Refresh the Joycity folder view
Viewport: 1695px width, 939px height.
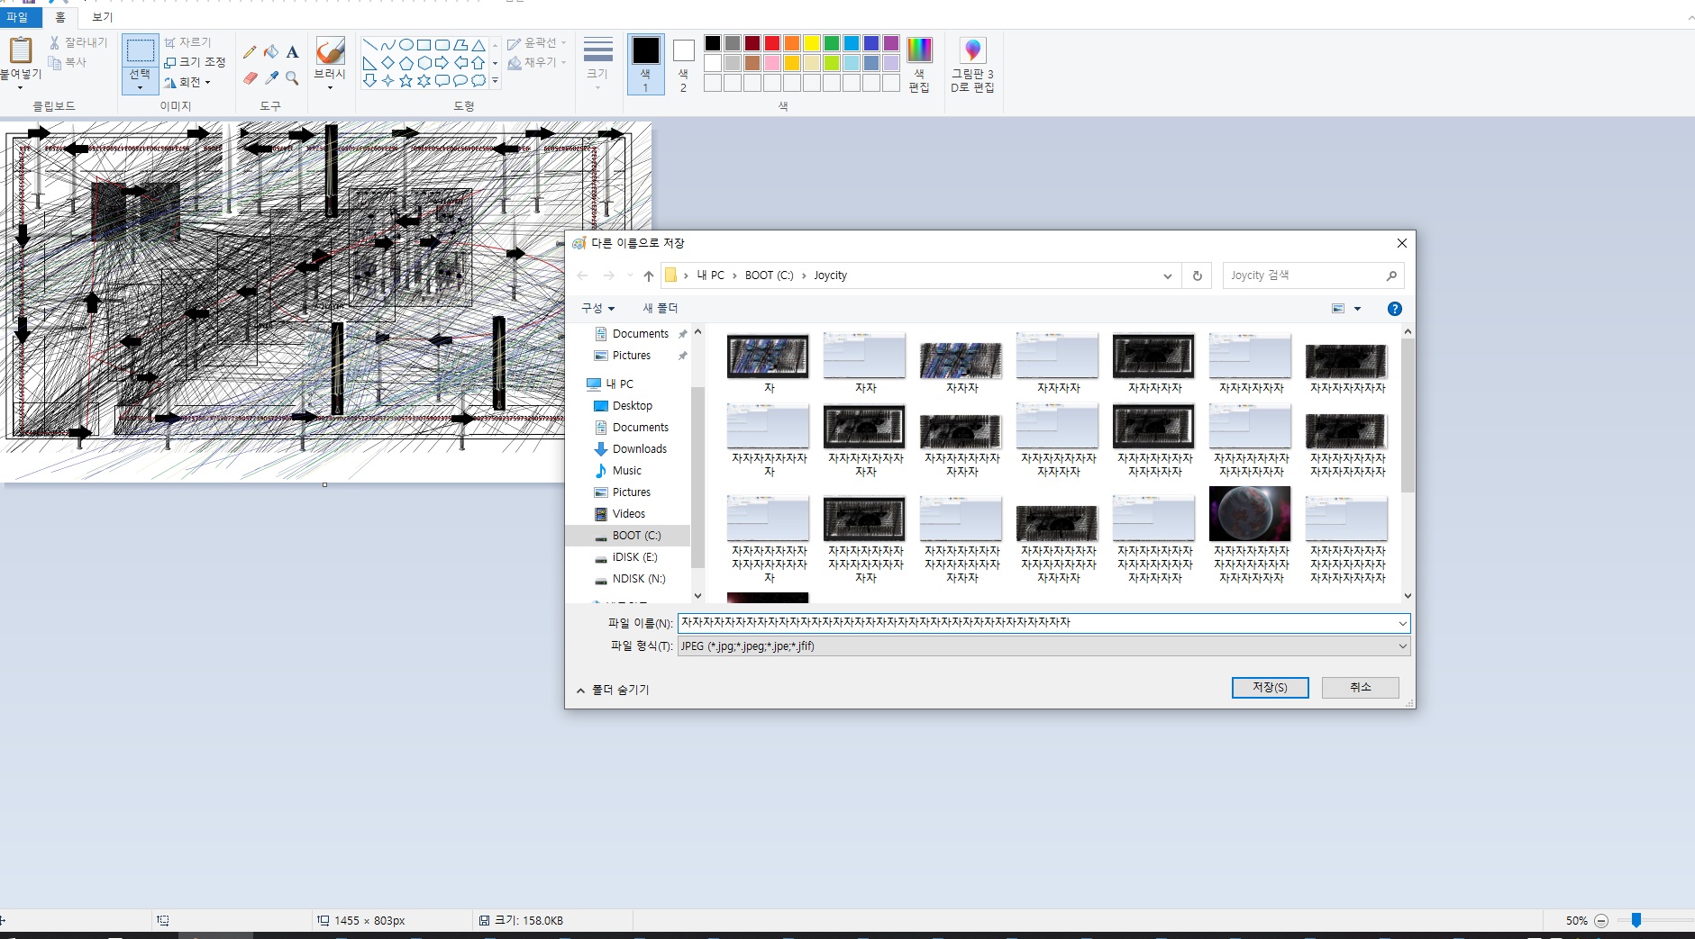pyautogui.click(x=1197, y=275)
